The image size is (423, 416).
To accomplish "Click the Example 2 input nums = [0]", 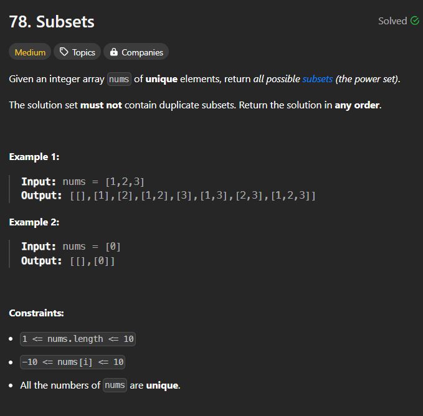I will point(92,247).
